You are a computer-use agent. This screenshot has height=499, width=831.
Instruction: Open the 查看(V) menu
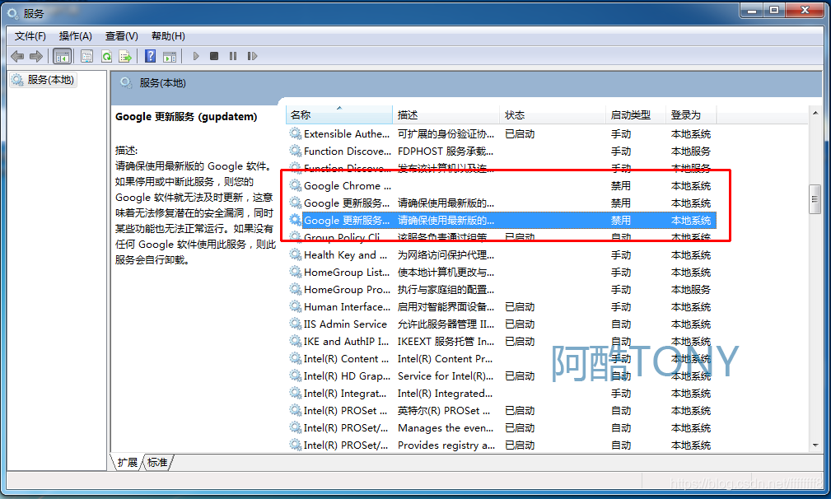pyautogui.click(x=121, y=35)
